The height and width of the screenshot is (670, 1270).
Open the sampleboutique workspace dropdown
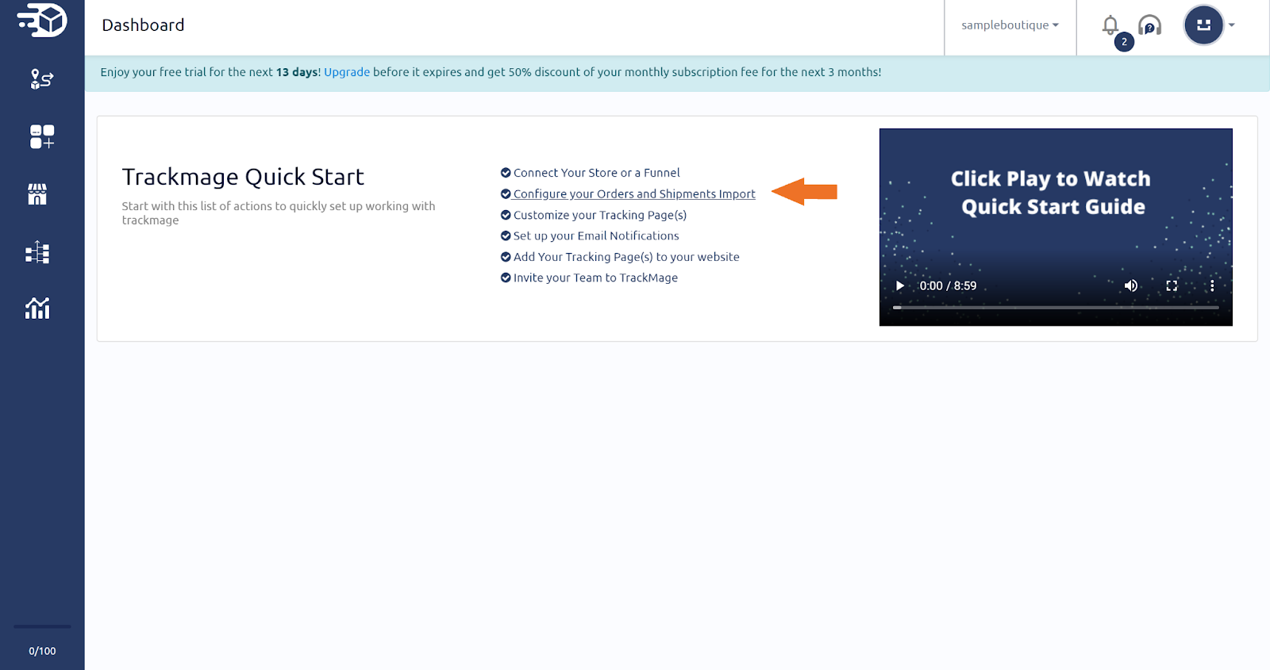tap(1010, 25)
